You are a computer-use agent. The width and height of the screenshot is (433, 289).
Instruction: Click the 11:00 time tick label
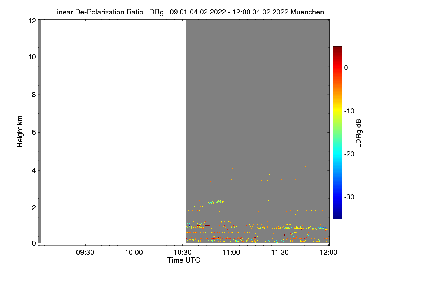click(x=231, y=253)
